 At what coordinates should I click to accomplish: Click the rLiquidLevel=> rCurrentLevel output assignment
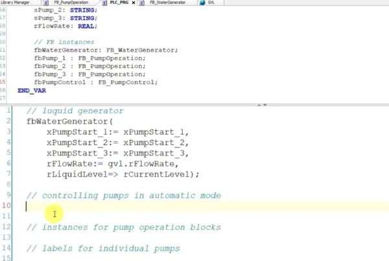coord(123,174)
